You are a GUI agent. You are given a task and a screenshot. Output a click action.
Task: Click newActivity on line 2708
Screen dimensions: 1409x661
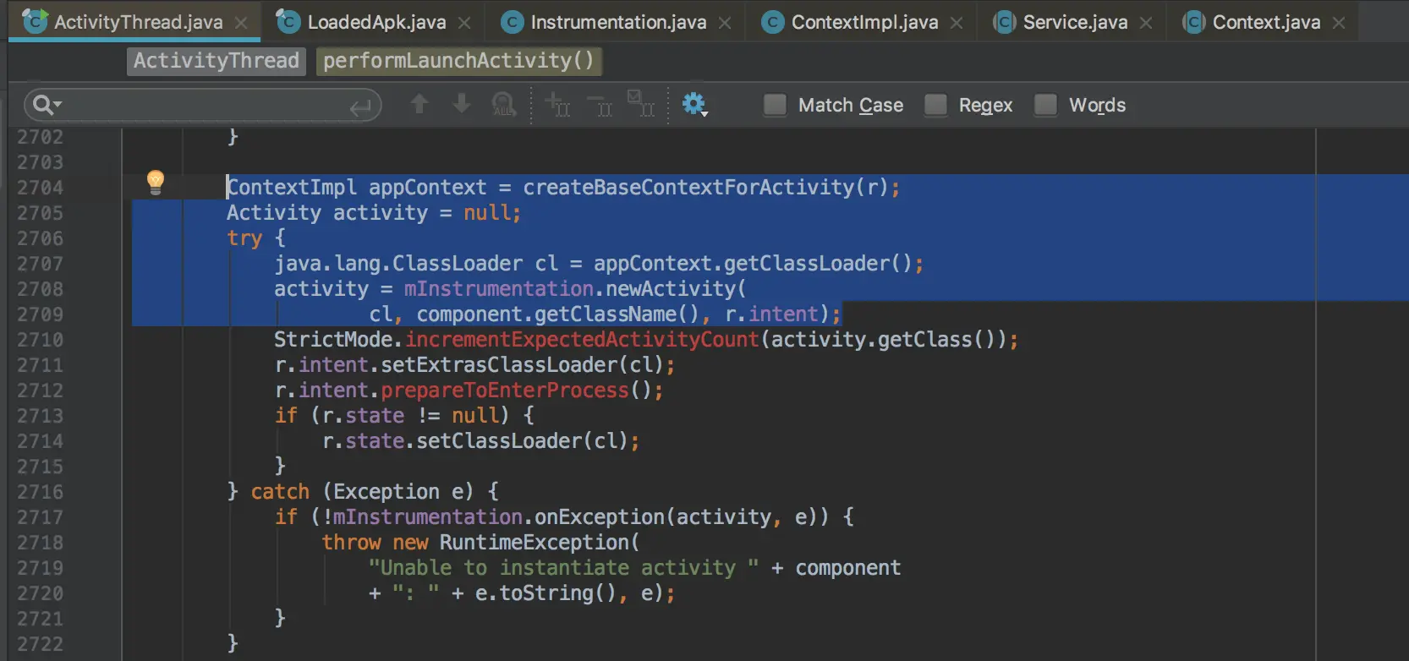tap(672, 289)
